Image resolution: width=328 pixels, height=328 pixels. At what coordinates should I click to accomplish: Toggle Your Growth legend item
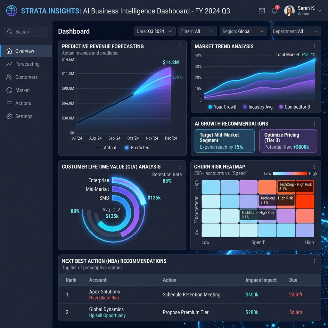coord(223,107)
